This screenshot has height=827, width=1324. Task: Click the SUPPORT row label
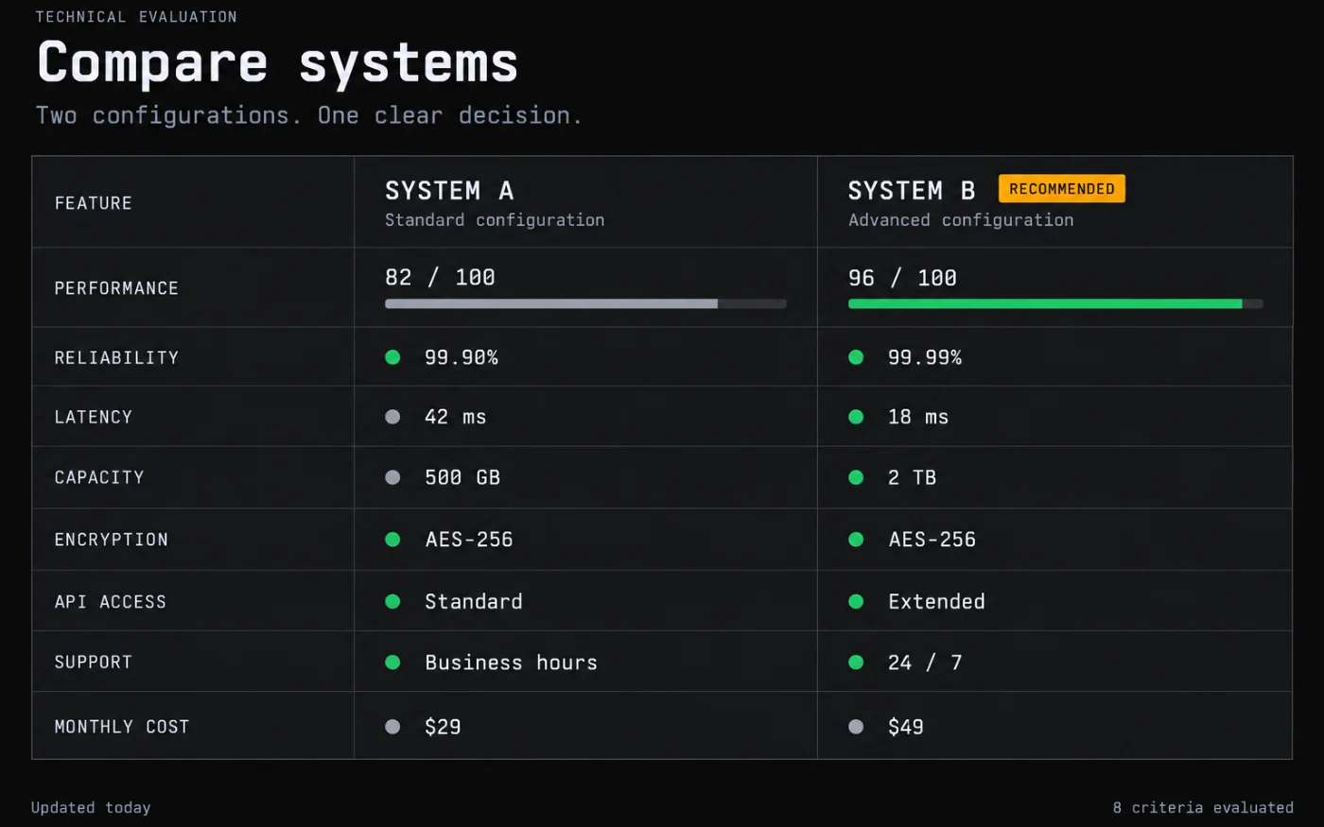point(93,663)
